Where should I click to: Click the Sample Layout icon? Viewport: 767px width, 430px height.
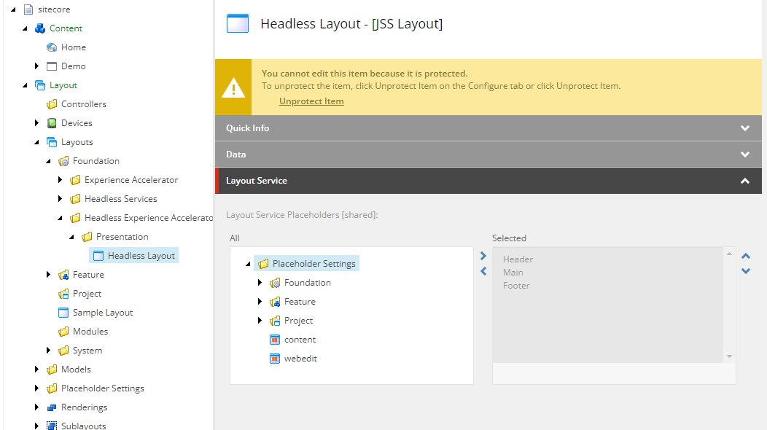[x=63, y=313]
